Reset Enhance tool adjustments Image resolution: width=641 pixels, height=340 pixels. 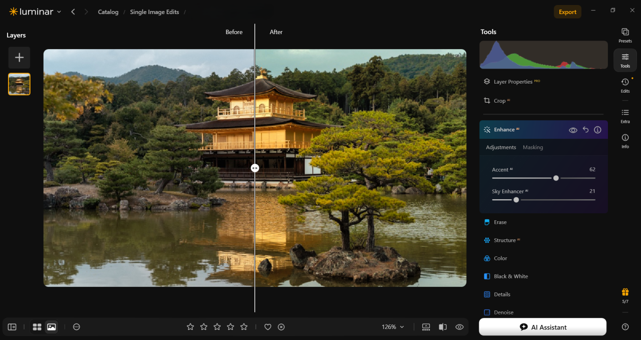click(585, 130)
